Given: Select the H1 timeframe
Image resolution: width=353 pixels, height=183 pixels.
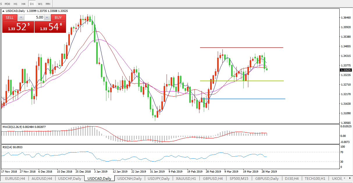Looking at the screenshot, I should coord(16,4).
